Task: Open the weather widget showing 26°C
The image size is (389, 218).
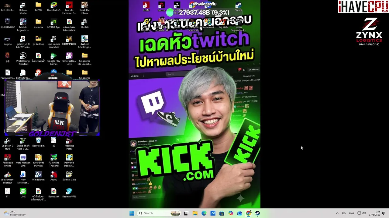Action: point(15,213)
